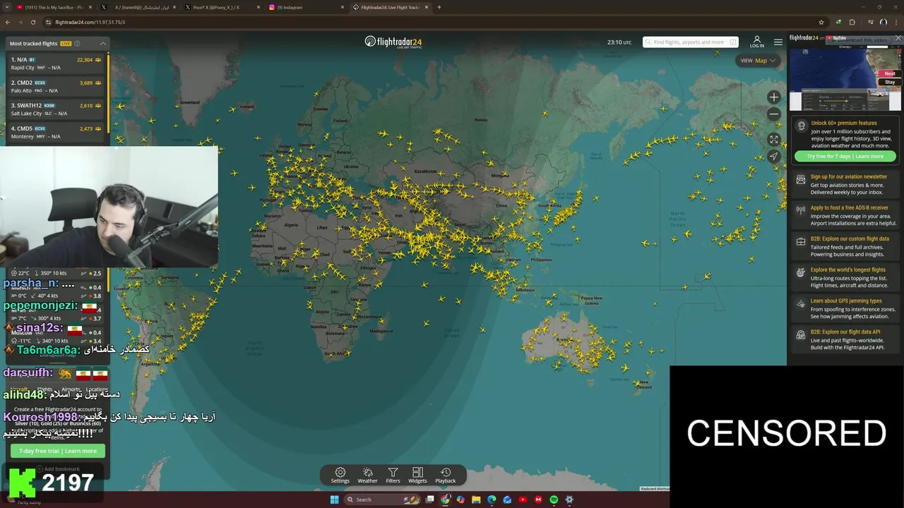Open Learn about GPS jamming types link
Viewport: 904px width, 508px height.
pos(845,308)
